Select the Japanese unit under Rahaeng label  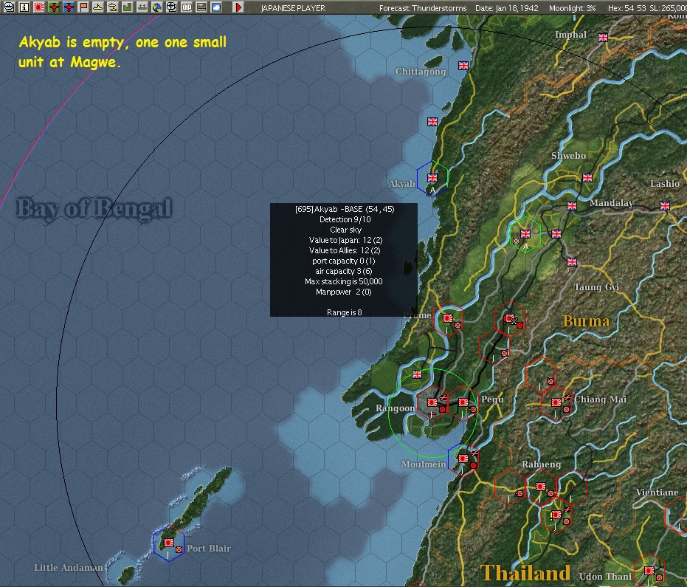pyautogui.click(x=541, y=486)
